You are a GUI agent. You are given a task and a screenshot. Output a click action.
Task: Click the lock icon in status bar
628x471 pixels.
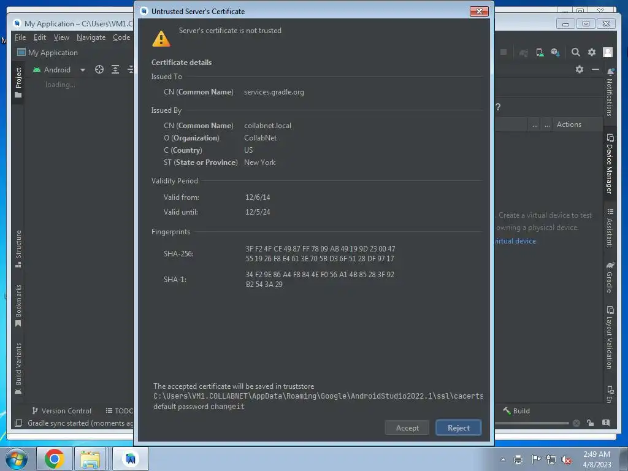click(x=591, y=423)
